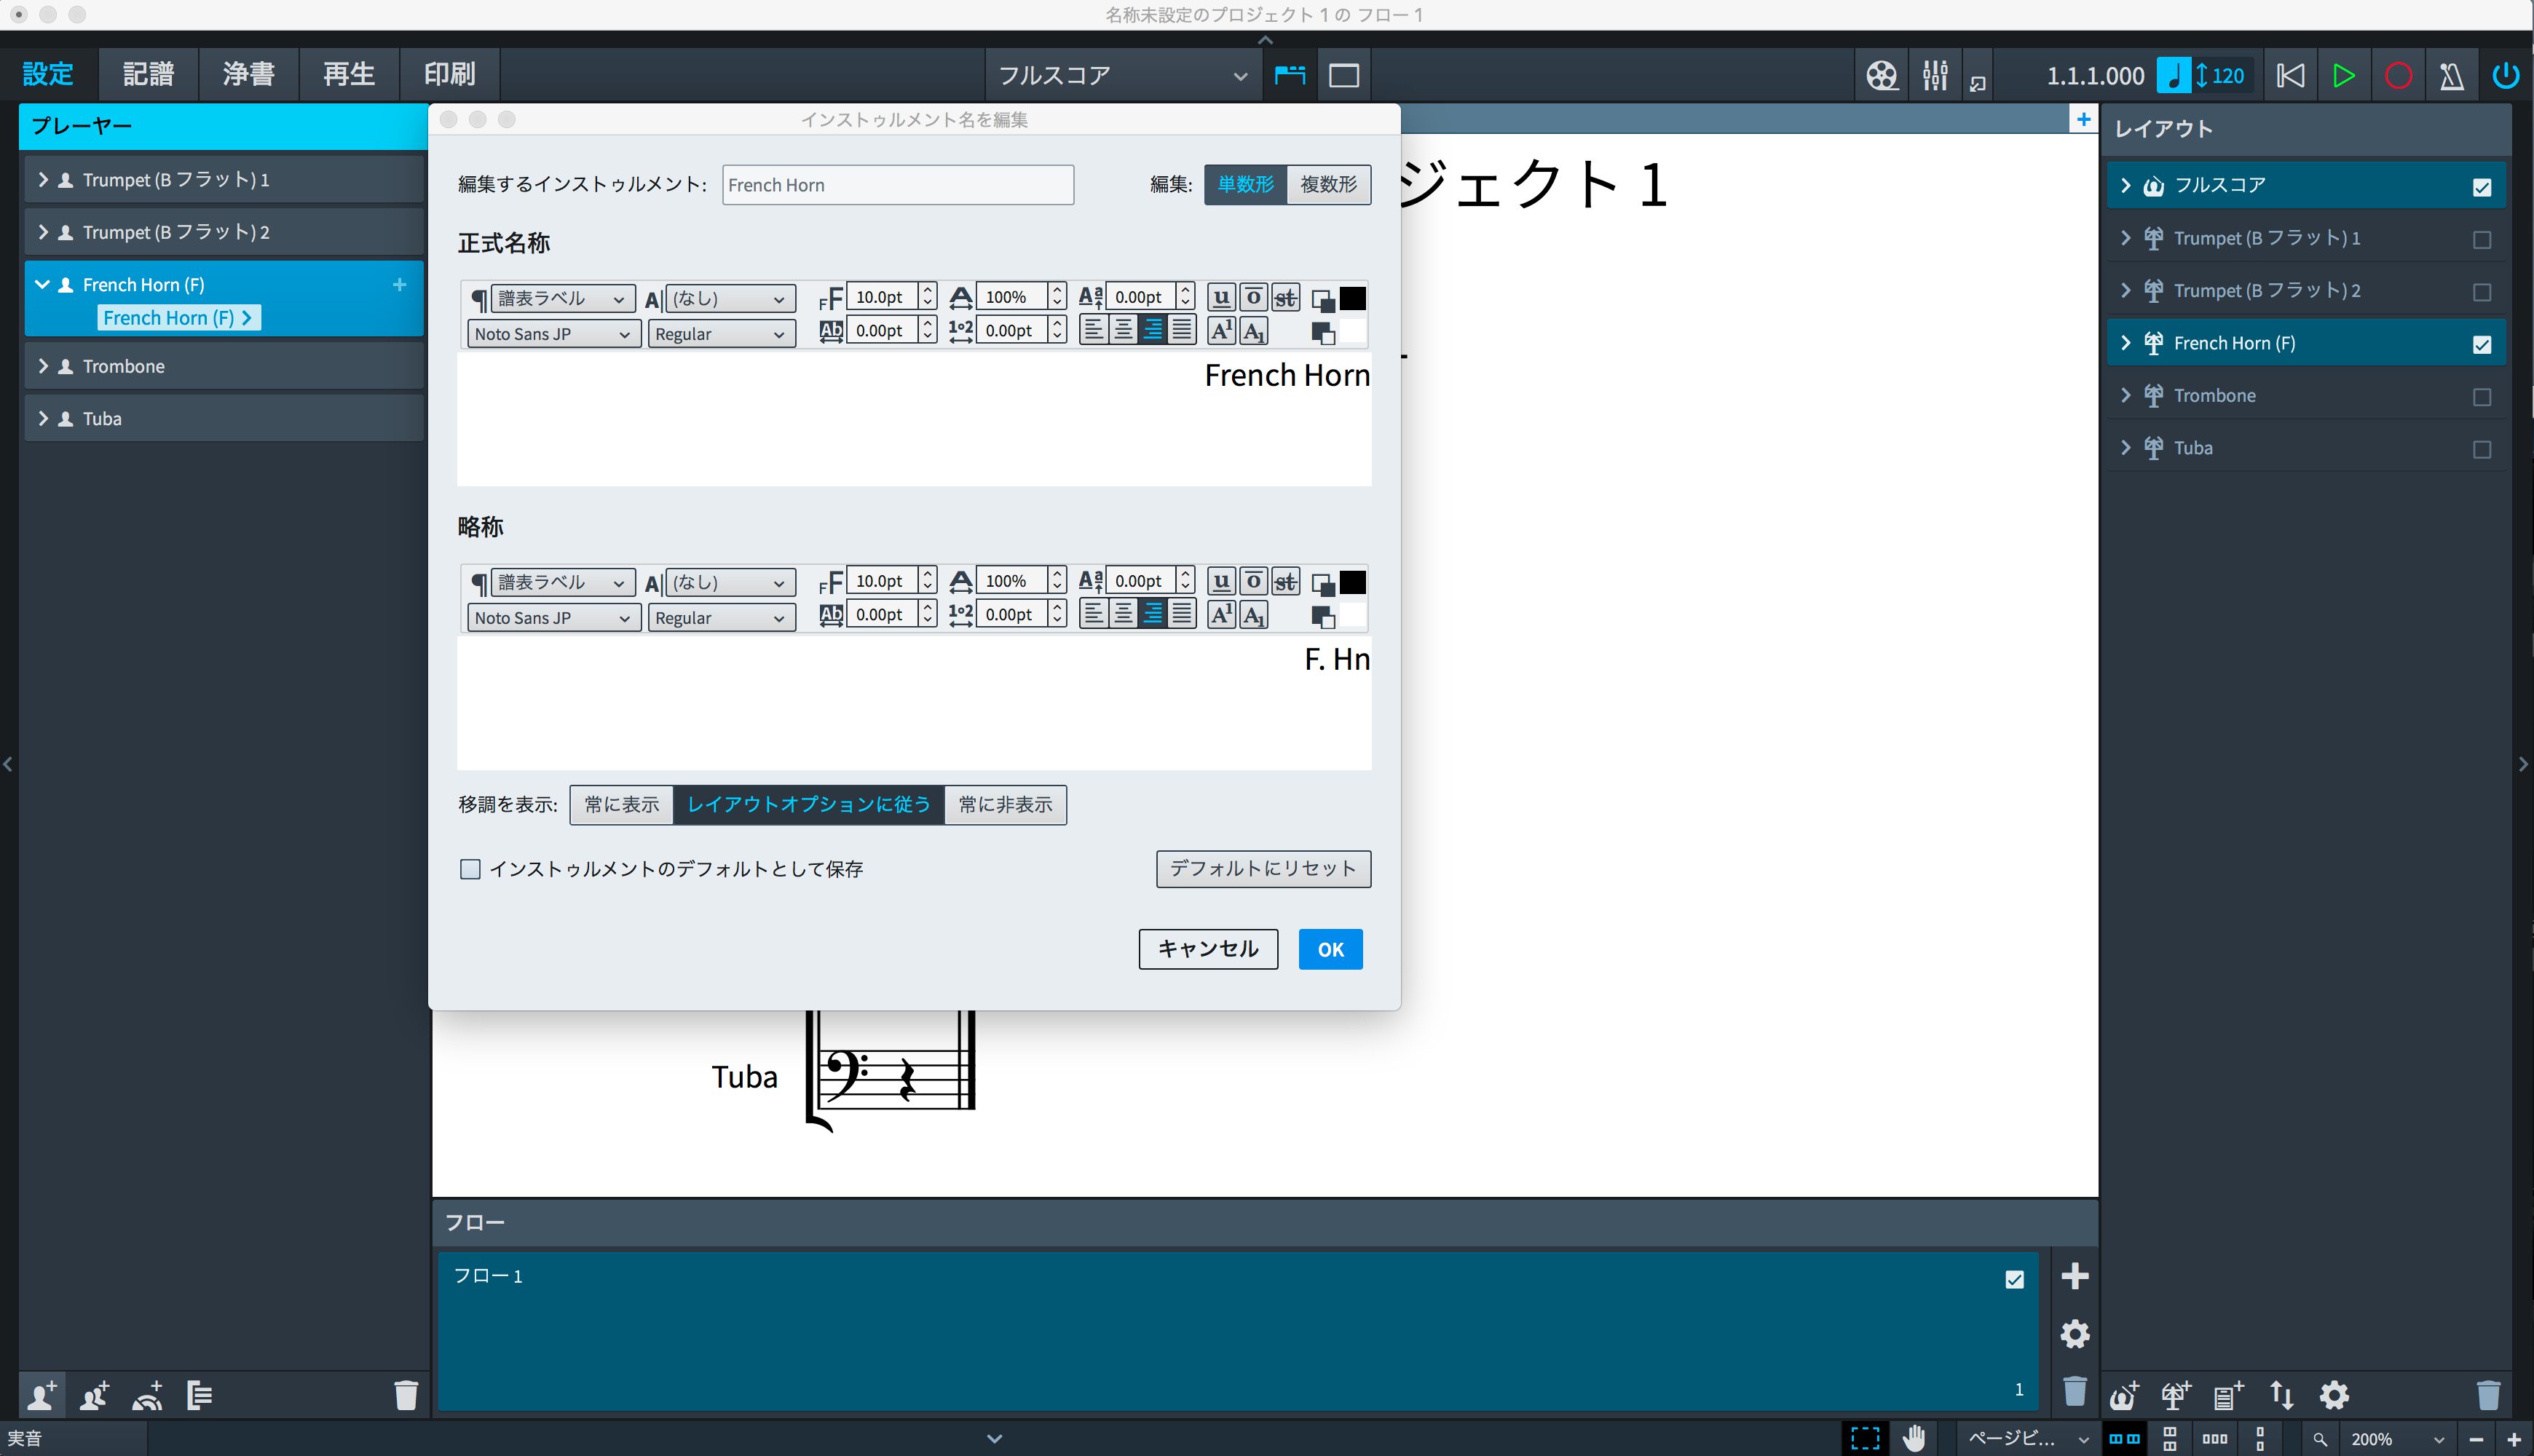The width and height of the screenshot is (2534, 1456).
Task: Expand the Tuba player
Action: pos(43,418)
